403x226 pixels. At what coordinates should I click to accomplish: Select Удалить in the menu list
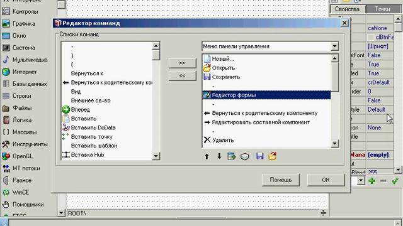(267, 140)
